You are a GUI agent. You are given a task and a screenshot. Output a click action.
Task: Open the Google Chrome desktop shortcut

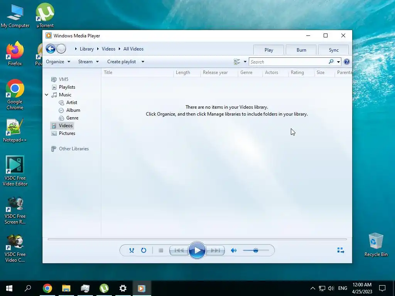[x=15, y=94]
